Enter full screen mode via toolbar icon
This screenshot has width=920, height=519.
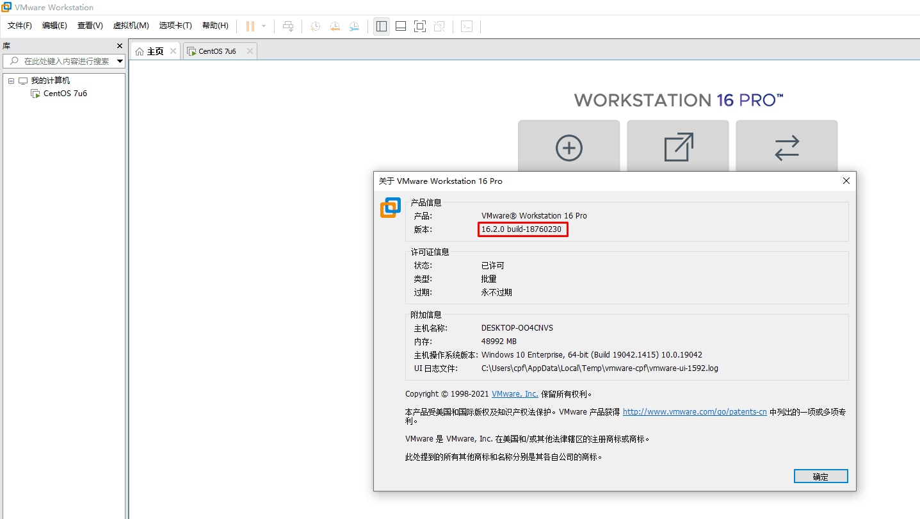click(420, 26)
